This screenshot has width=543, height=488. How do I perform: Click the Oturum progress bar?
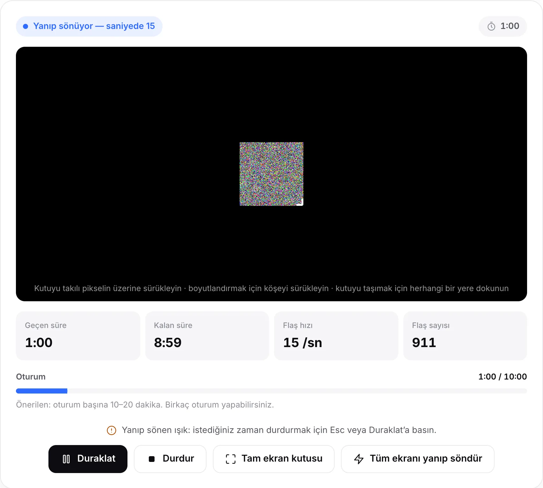[271, 391]
